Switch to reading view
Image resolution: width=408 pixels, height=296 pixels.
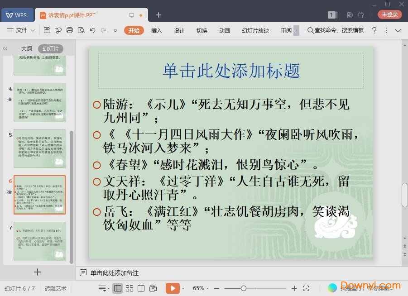point(141,288)
